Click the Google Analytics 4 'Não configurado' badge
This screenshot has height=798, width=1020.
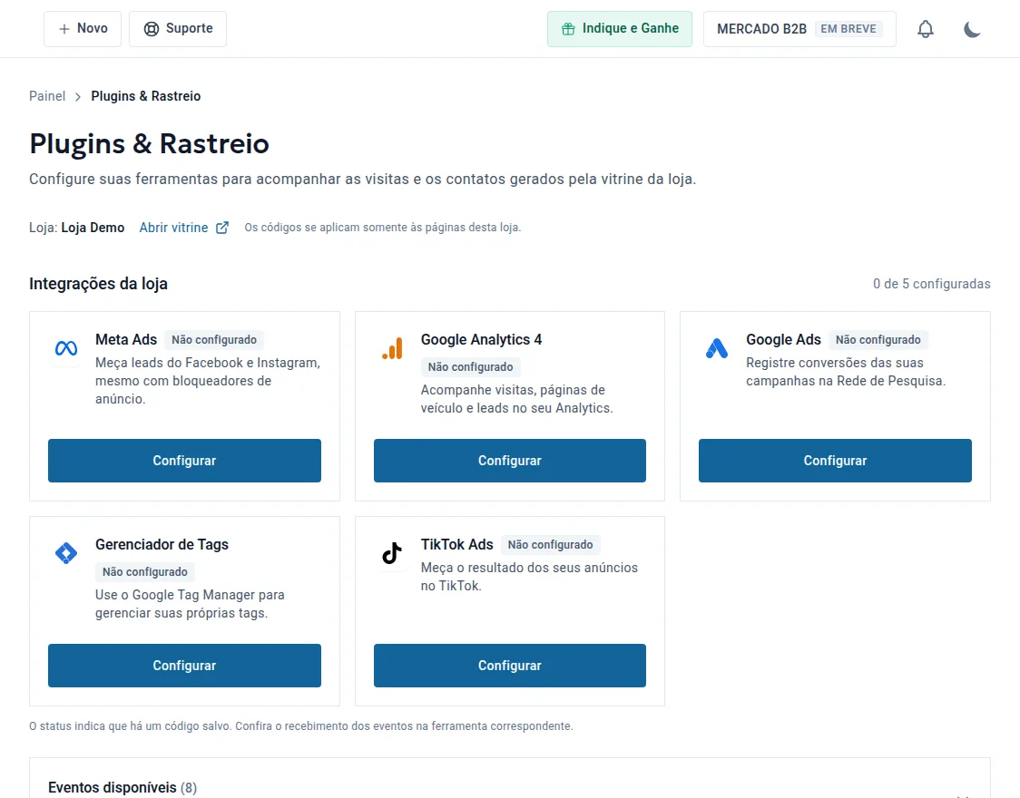[x=470, y=367]
